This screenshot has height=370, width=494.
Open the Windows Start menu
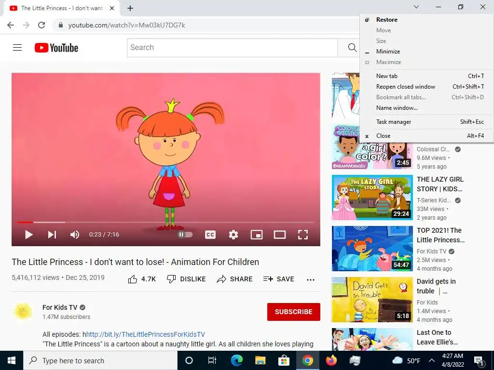[12, 360]
